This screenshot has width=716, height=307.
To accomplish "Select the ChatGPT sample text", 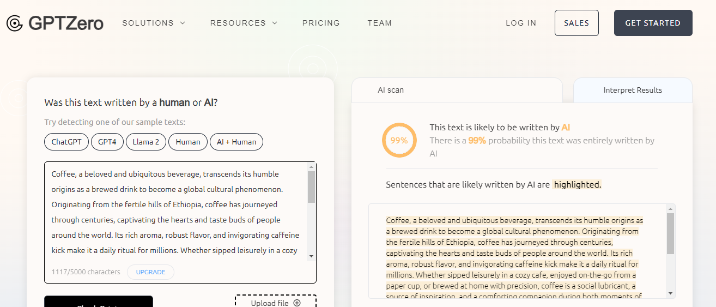I will point(66,142).
